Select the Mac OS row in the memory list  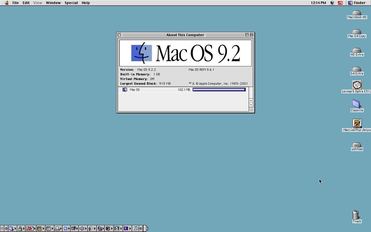point(183,90)
